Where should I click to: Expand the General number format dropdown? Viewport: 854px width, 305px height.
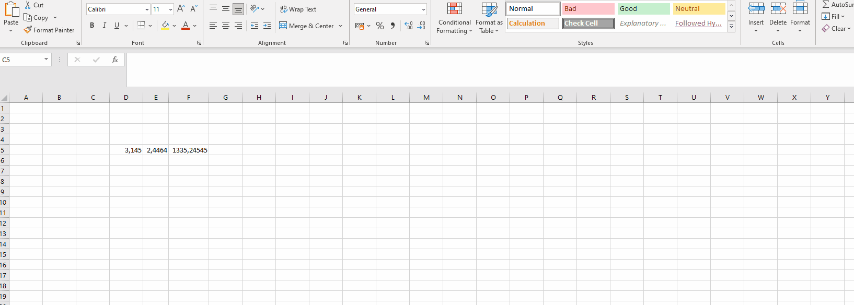click(x=423, y=9)
